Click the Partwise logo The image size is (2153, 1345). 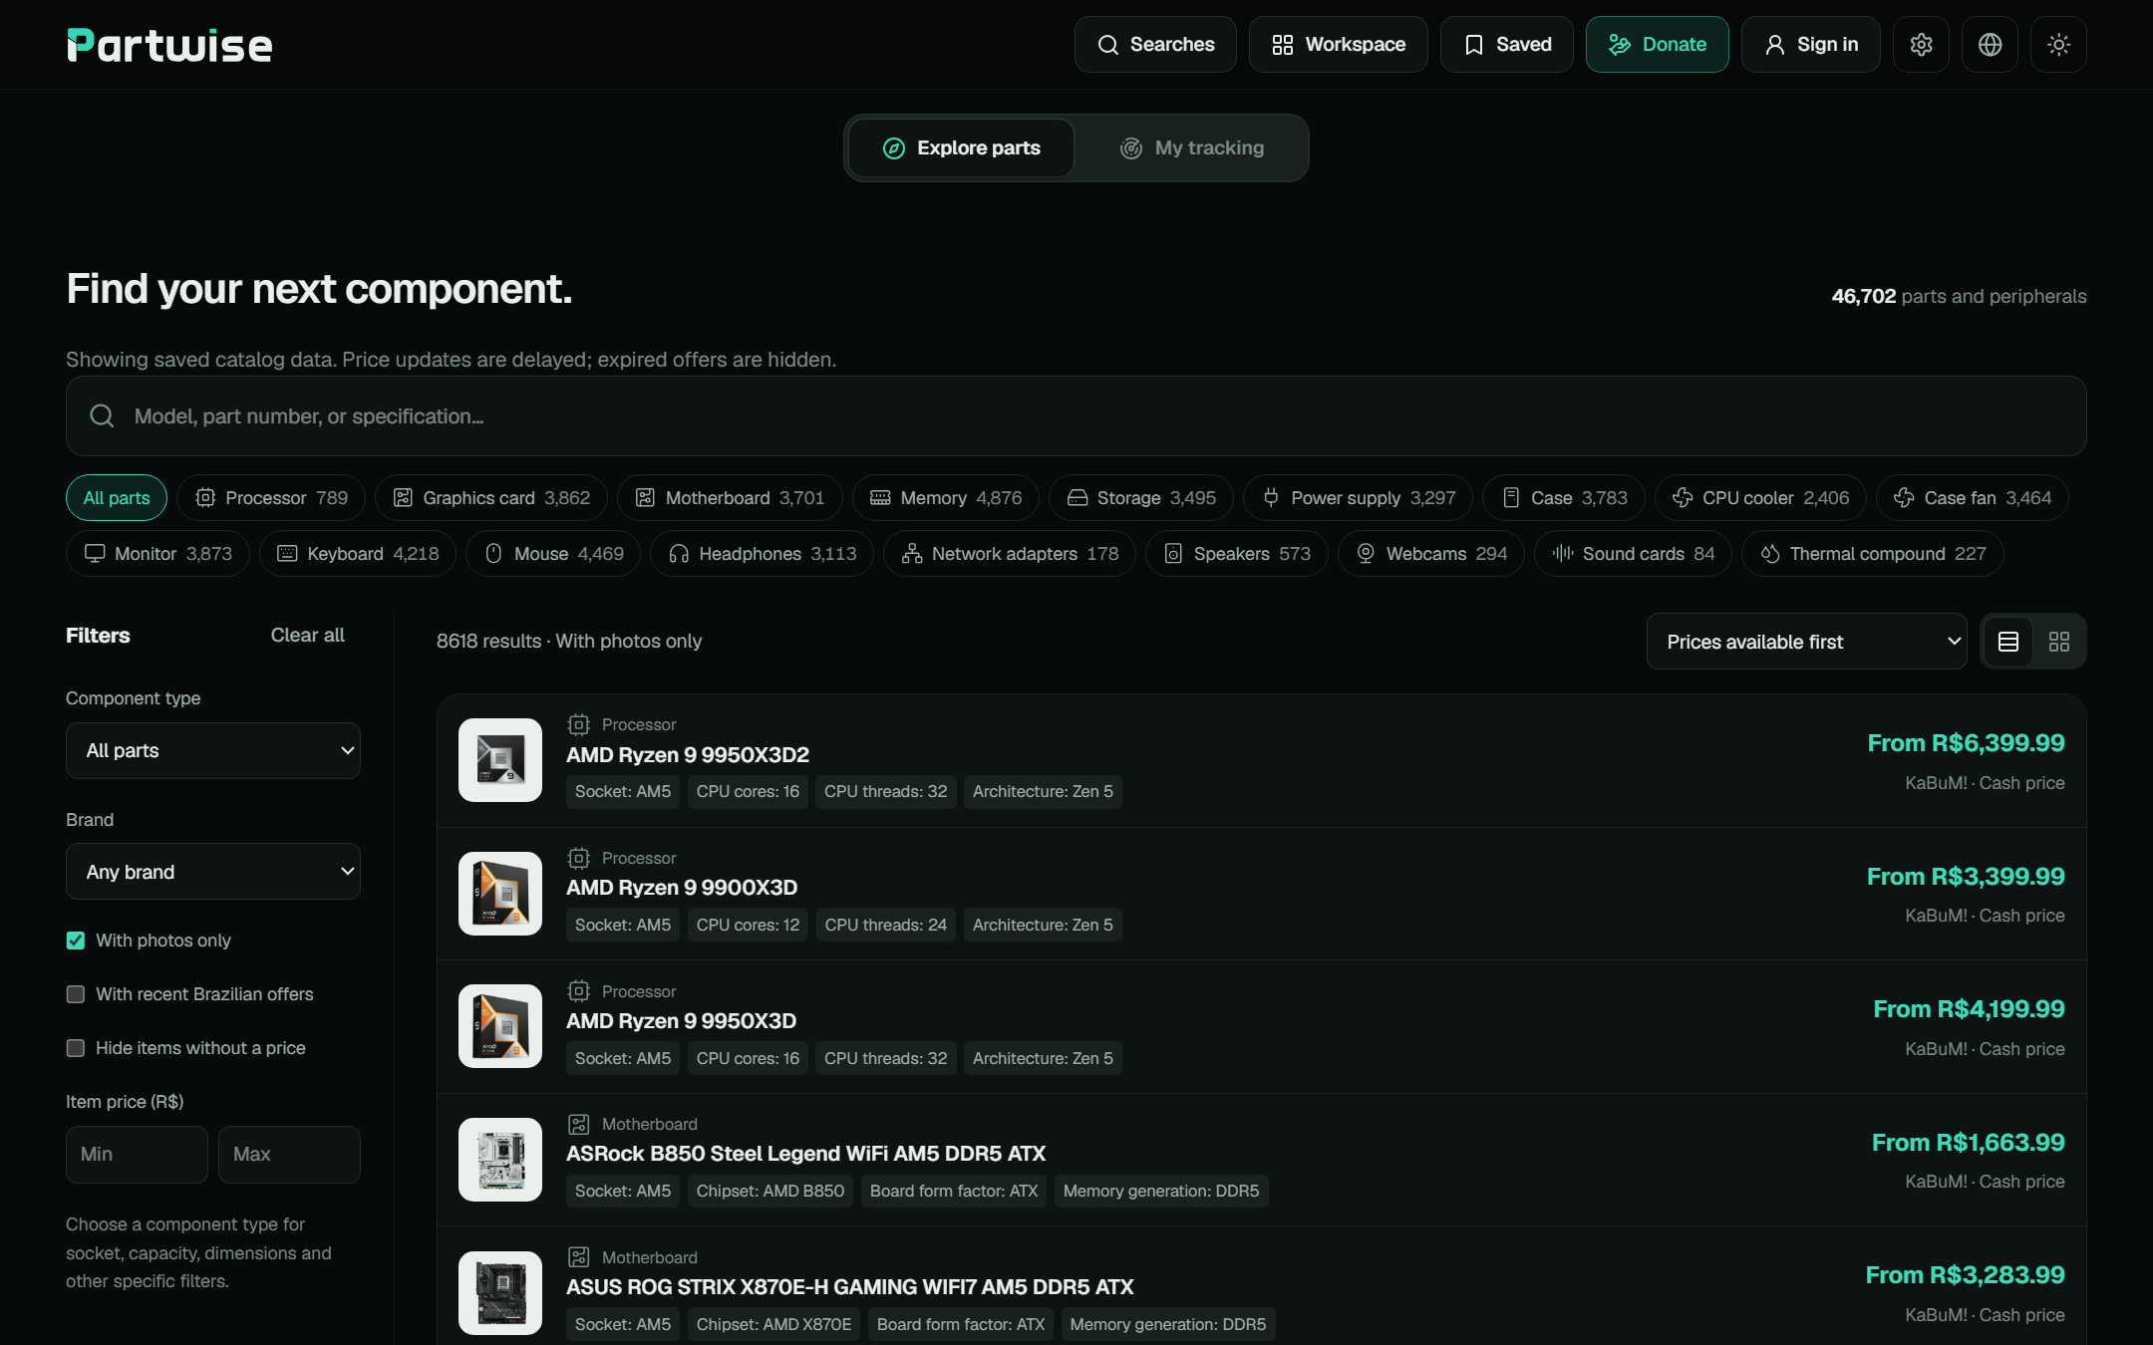169,45
